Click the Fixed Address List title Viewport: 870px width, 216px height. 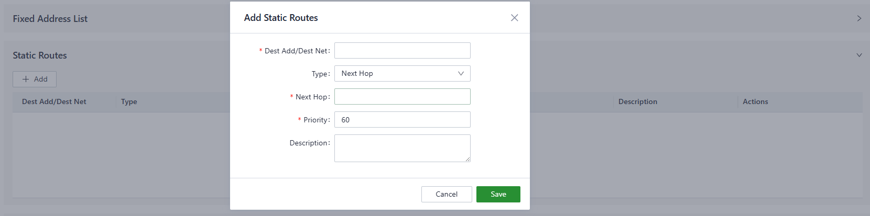pos(50,19)
